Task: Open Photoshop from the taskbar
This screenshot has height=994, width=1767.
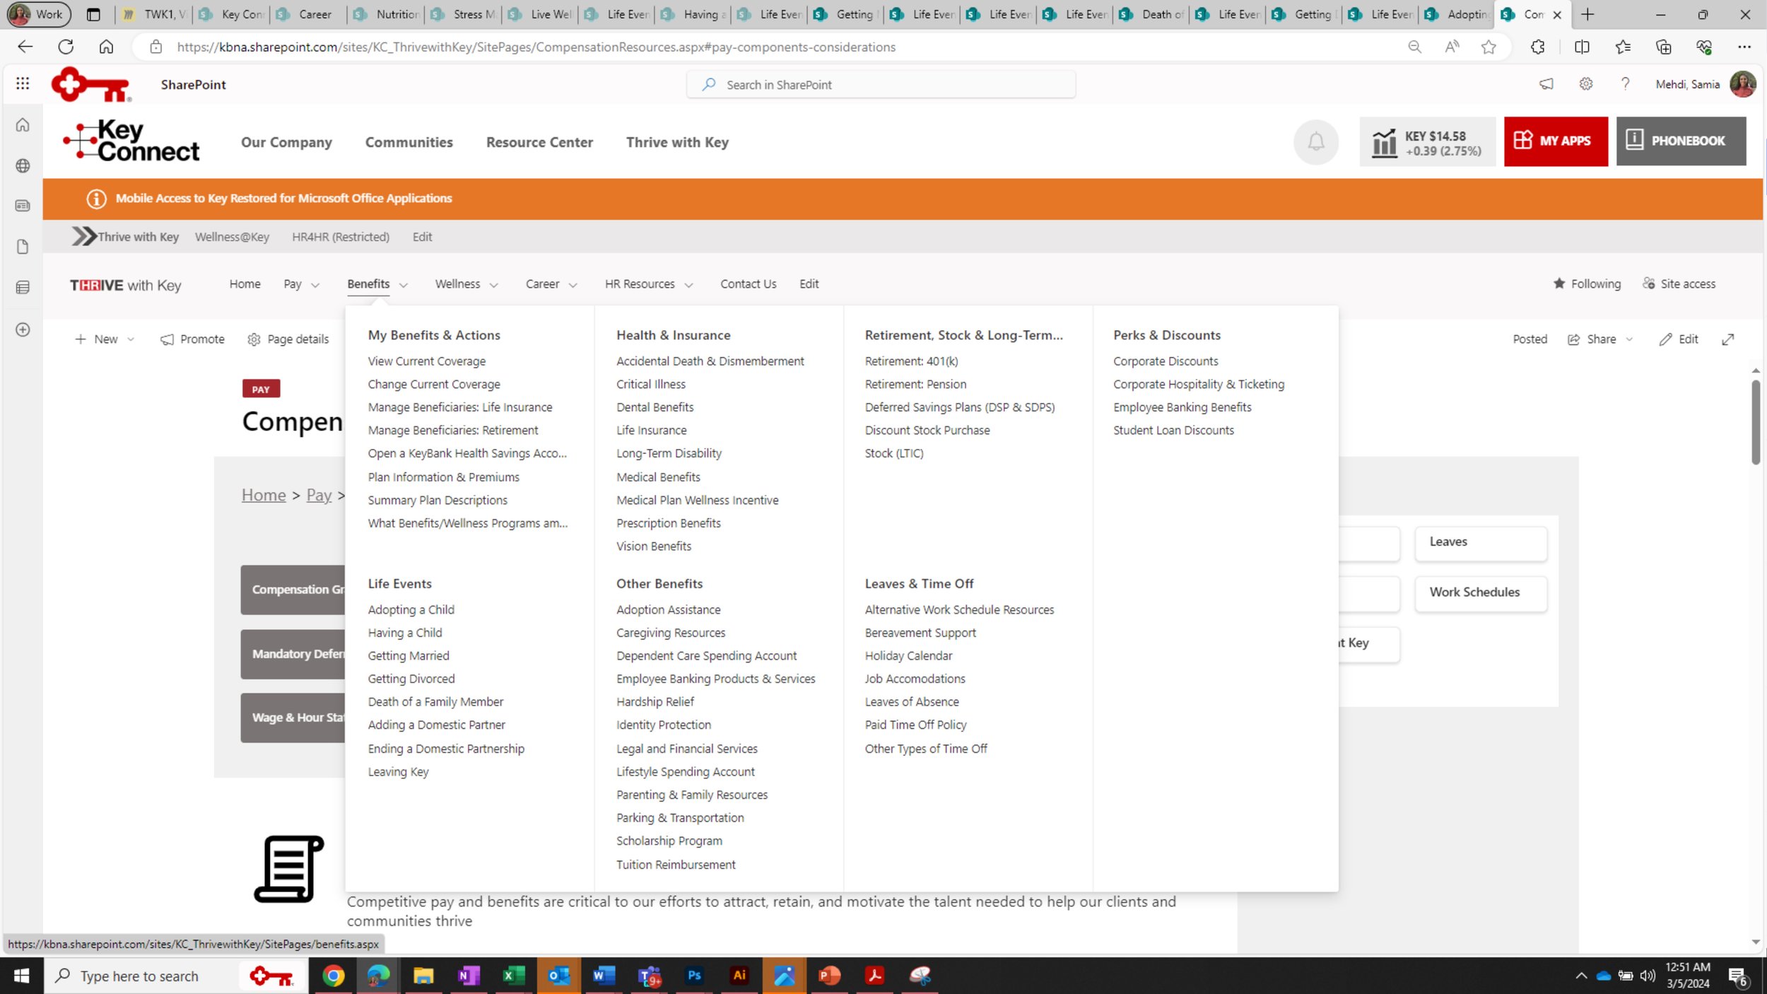Action: pos(694,976)
